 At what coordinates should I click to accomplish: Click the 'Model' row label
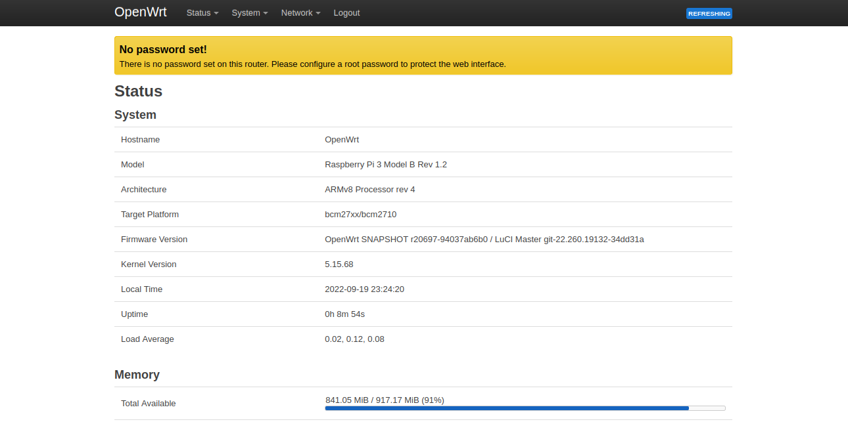click(133, 165)
